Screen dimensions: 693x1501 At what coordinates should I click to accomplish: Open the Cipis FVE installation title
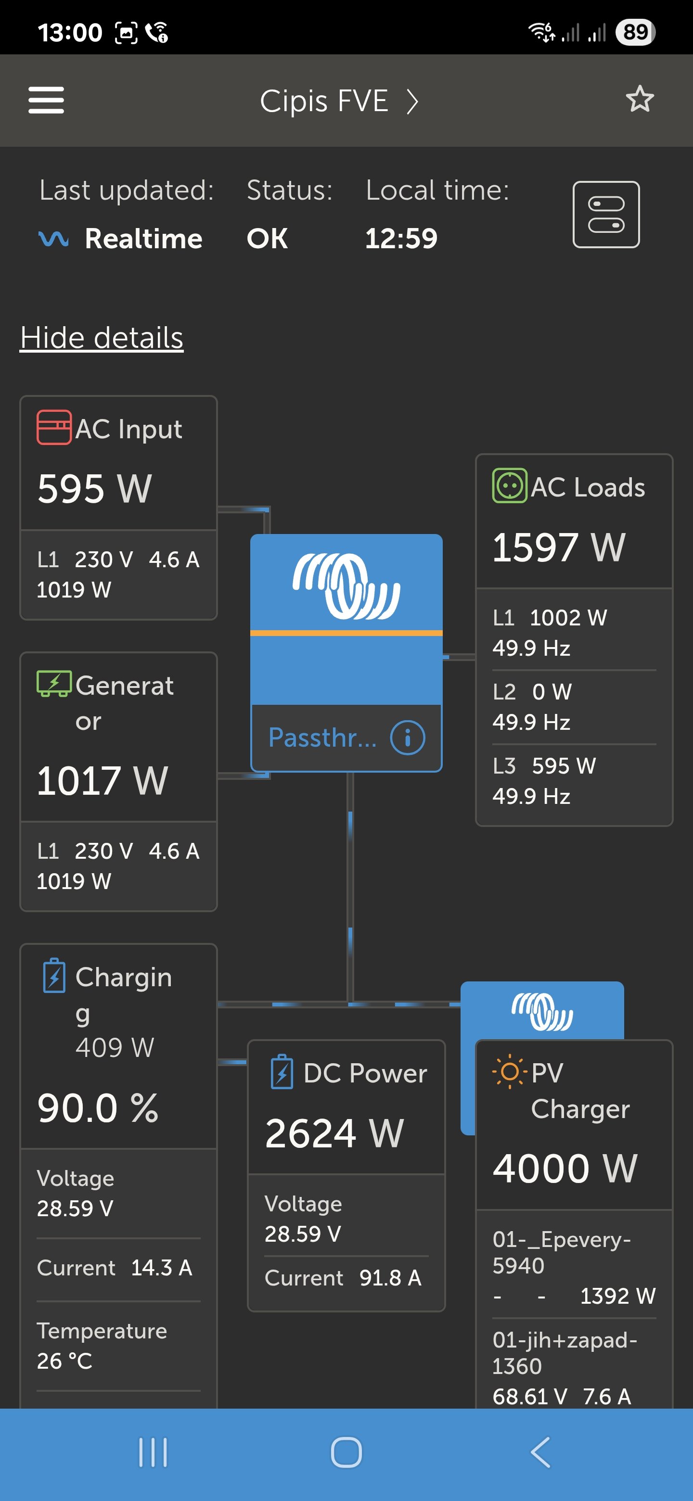point(324,102)
